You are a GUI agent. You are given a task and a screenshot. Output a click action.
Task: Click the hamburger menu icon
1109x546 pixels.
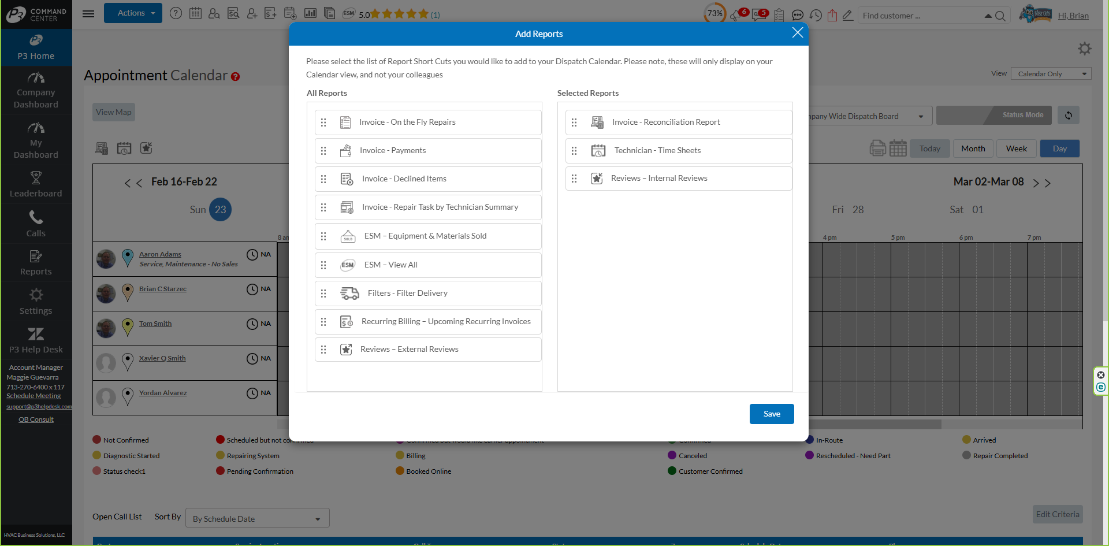88,14
